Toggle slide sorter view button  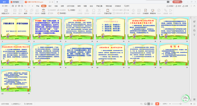click(149, 104)
